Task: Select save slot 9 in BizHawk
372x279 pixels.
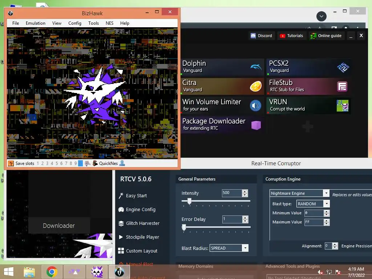Action: tap(76, 163)
